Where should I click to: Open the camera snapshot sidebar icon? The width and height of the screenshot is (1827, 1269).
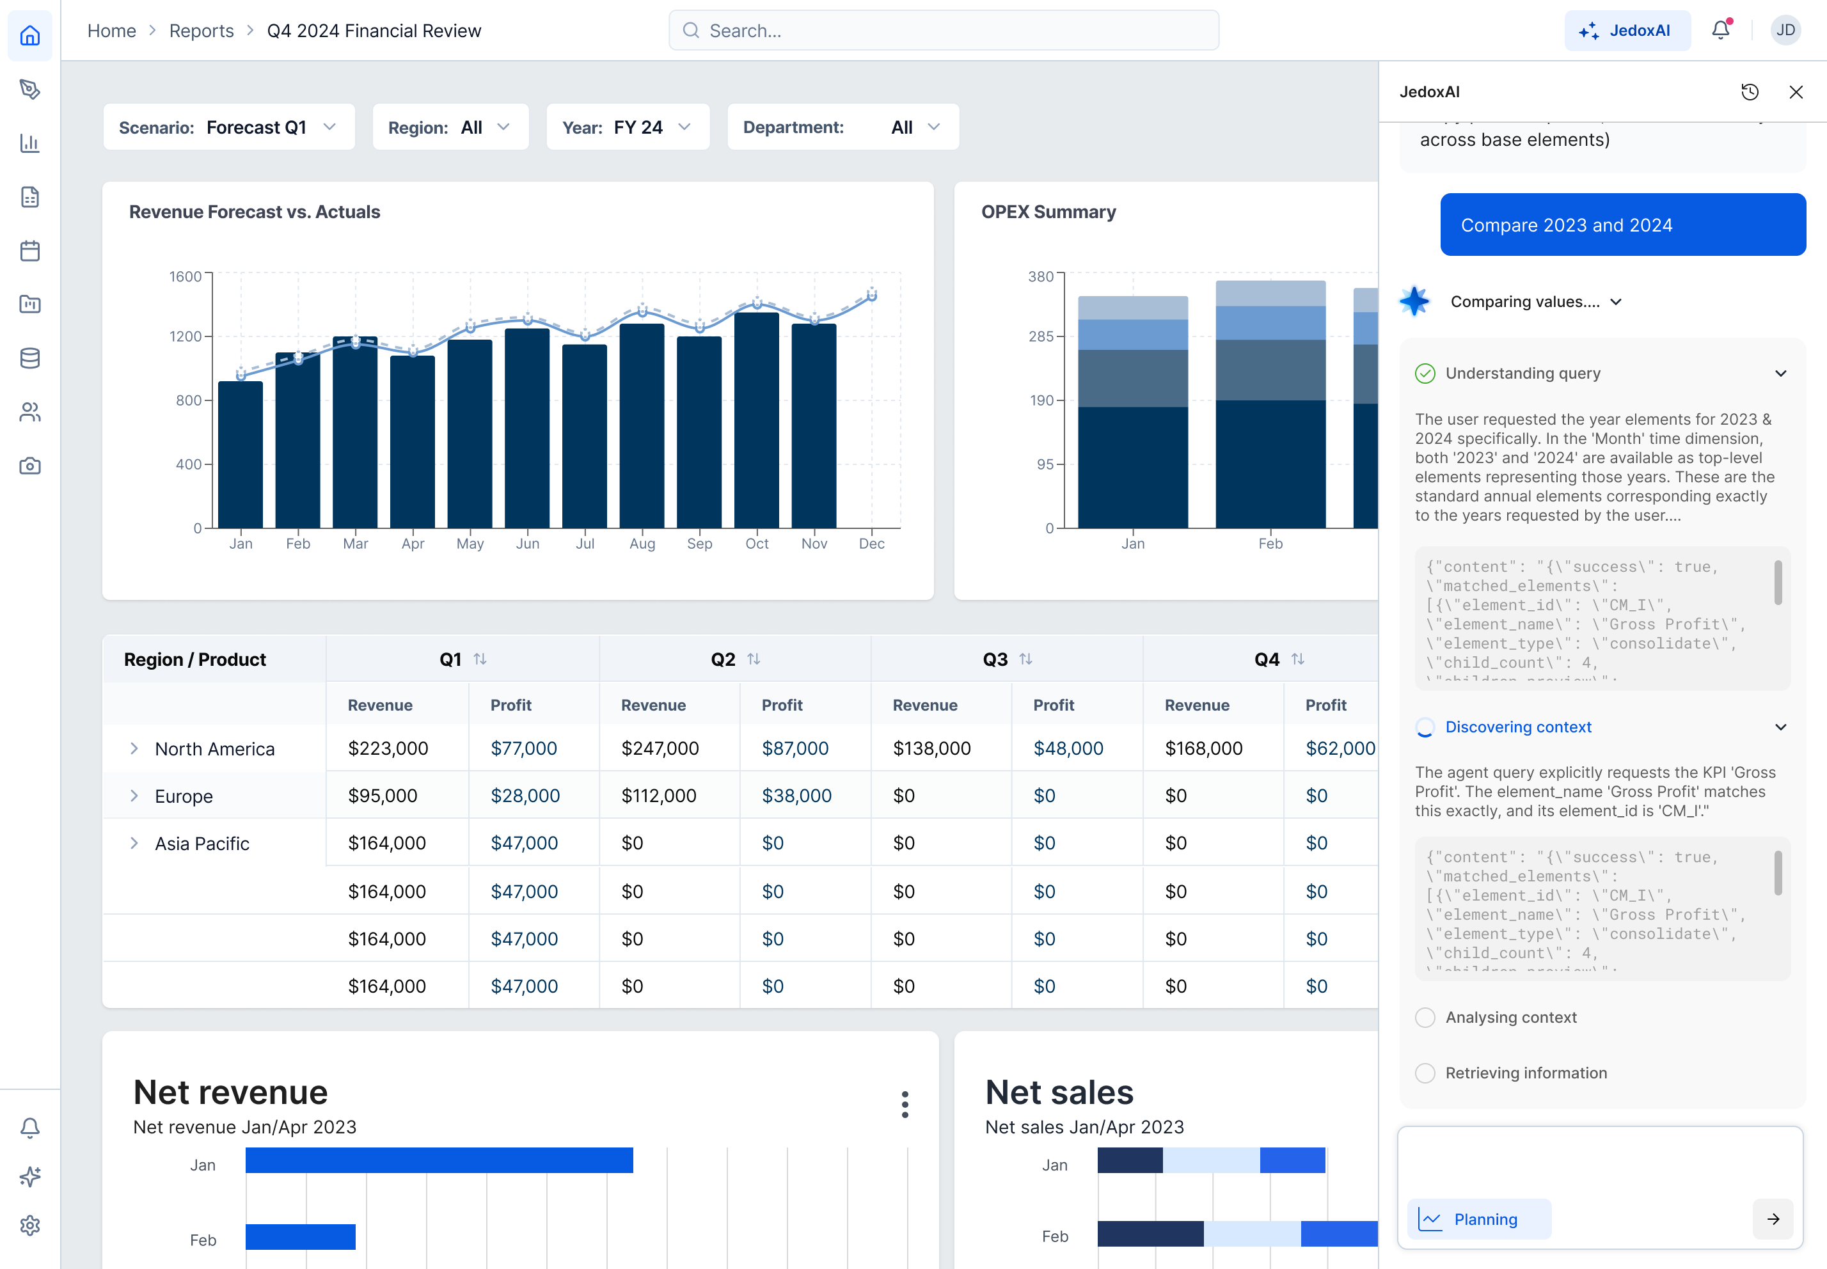click(x=30, y=466)
